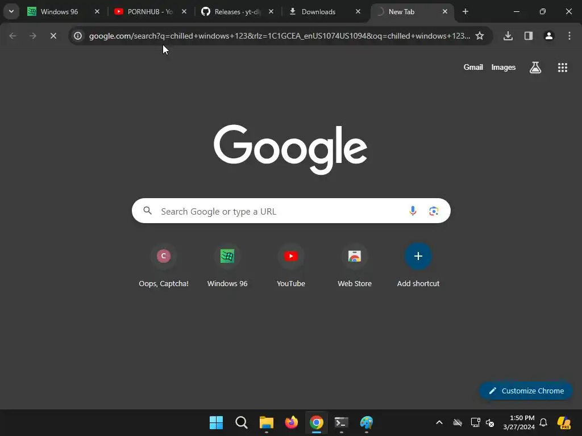Close the YouTube tab
The image size is (582, 436).
(x=184, y=11)
